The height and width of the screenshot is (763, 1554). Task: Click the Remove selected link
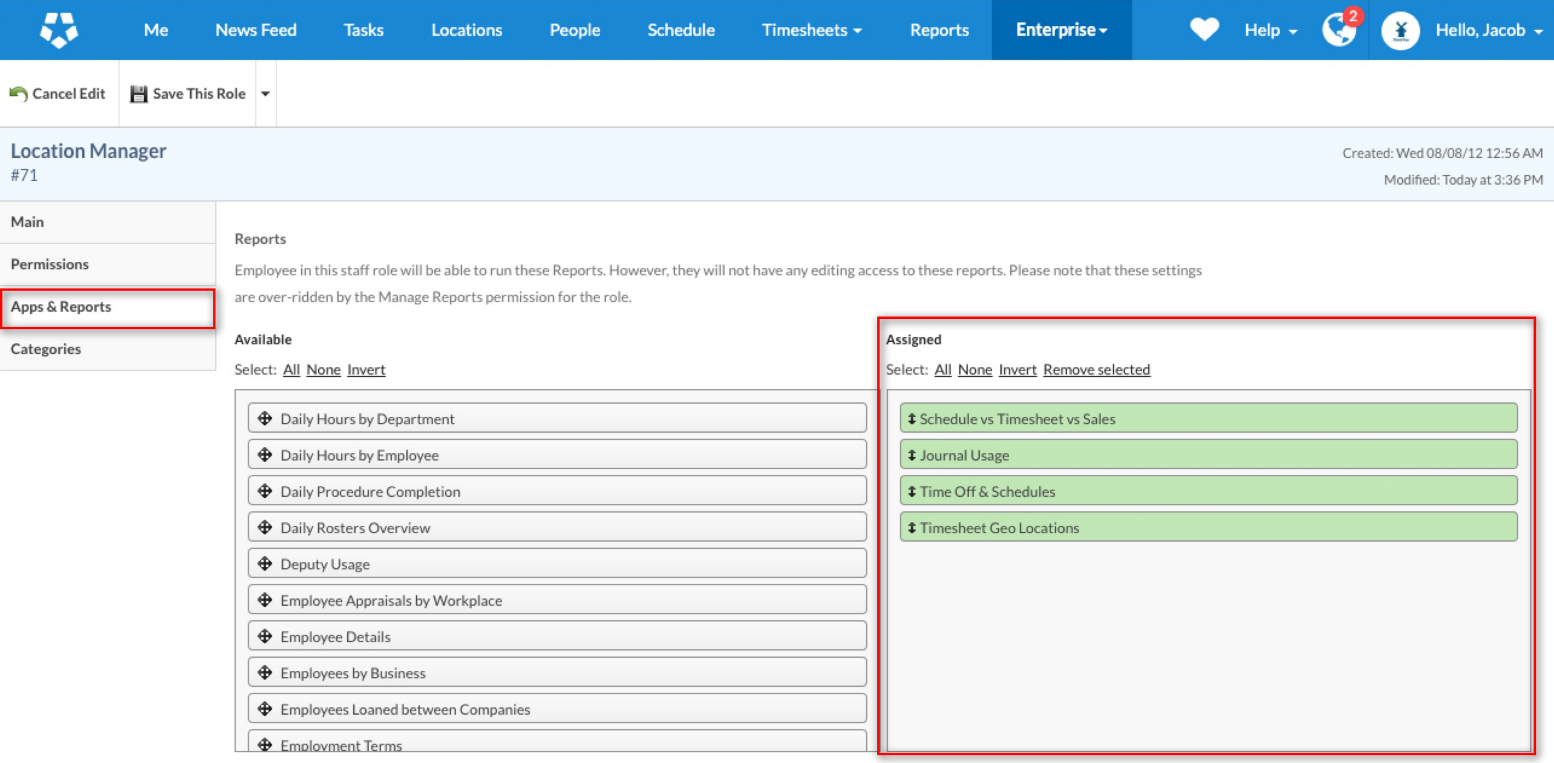tap(1096, 370)
